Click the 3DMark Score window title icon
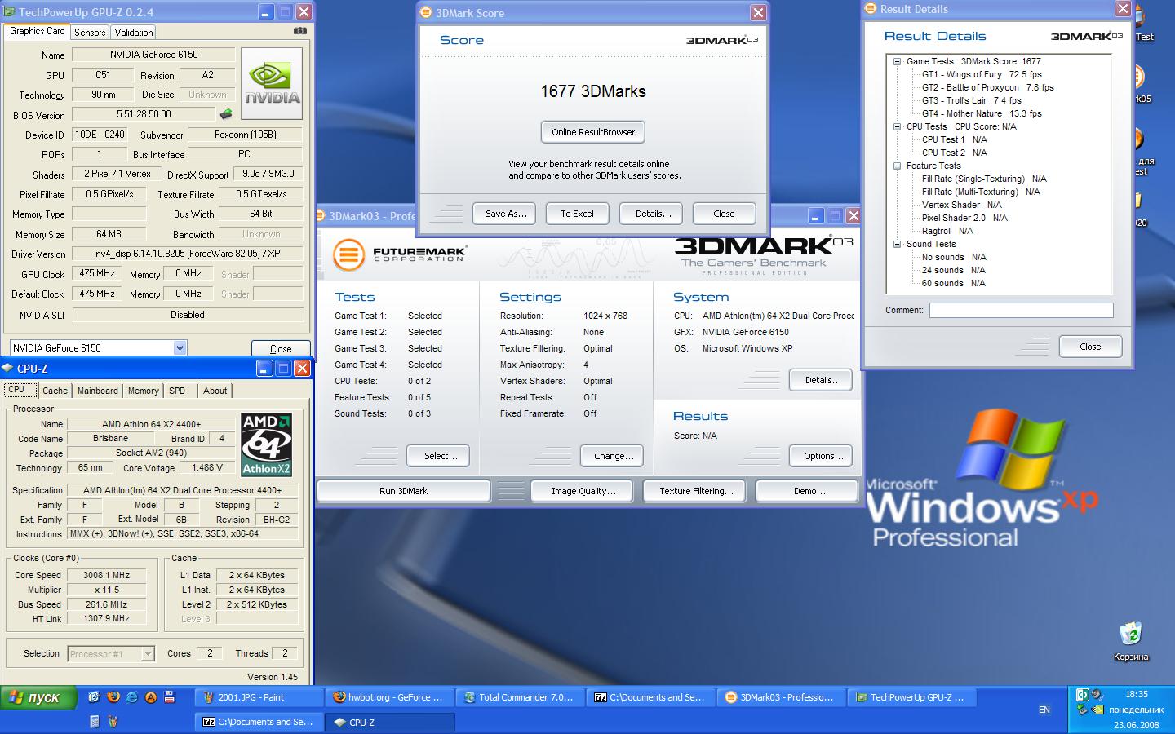Image resolution: width=1175 pixels, height=734 pixels. [x=426, y=13]
